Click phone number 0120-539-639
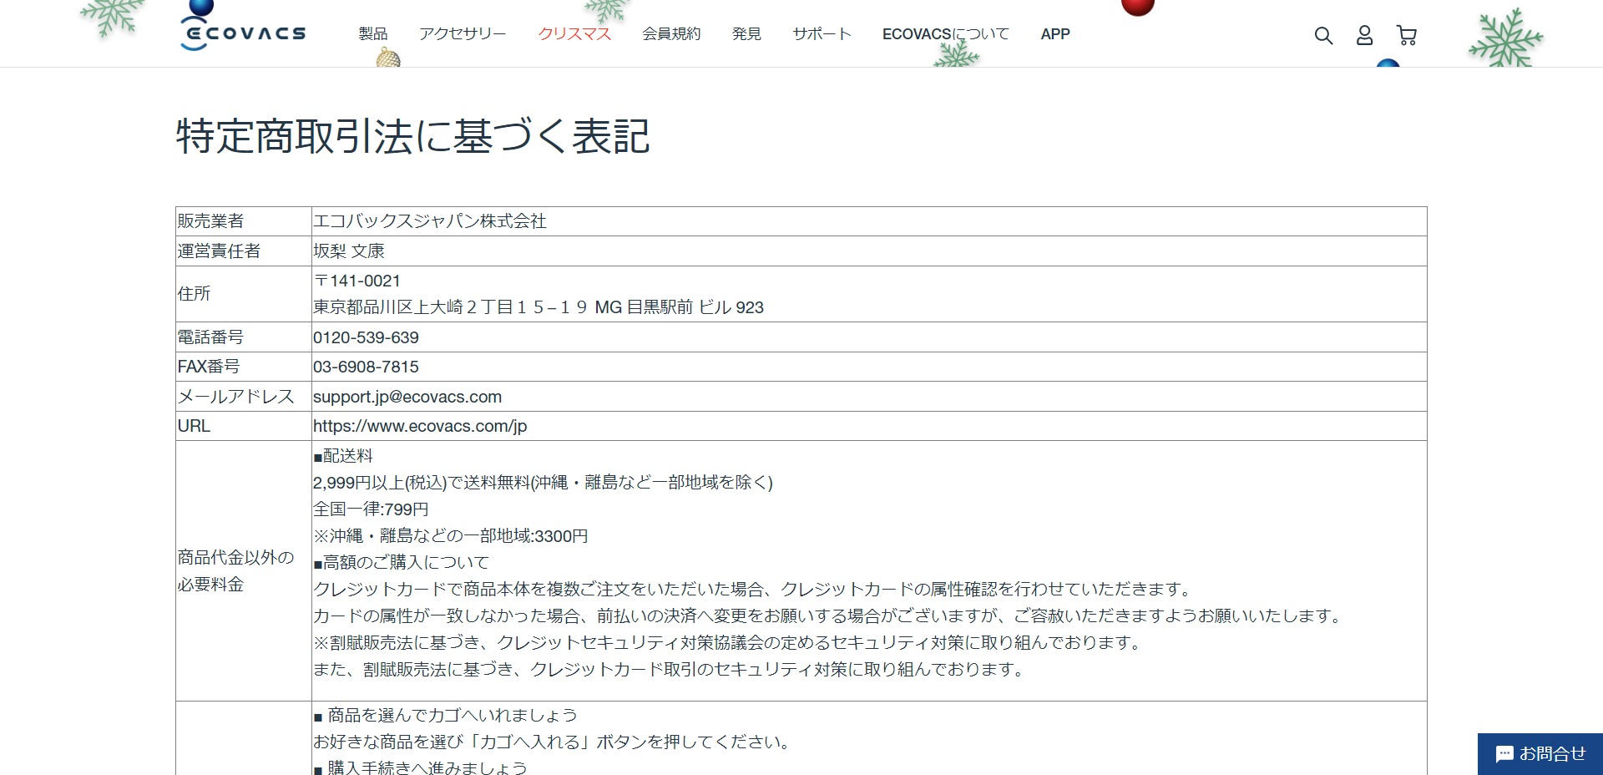 click(366, 337)
